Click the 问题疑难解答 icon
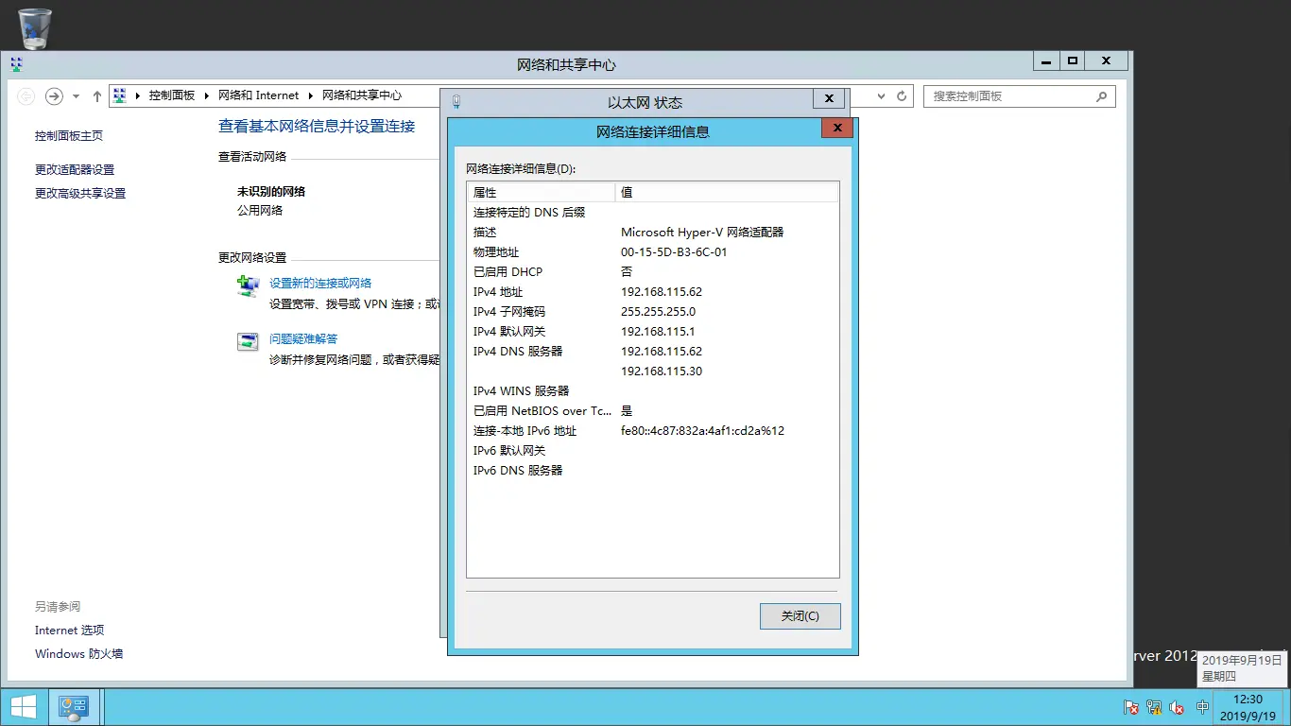Image resolution: width=1291 pixels, height=726 pixels. (248, 341)
